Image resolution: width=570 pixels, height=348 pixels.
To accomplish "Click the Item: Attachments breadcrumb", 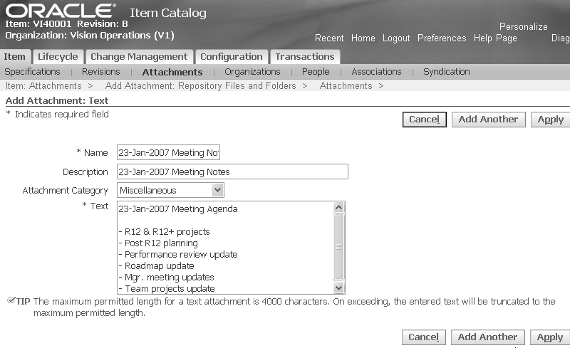I will point(43,85).
